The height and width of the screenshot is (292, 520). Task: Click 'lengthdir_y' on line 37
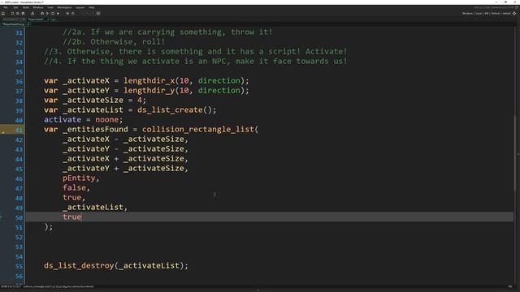point(149,90)
